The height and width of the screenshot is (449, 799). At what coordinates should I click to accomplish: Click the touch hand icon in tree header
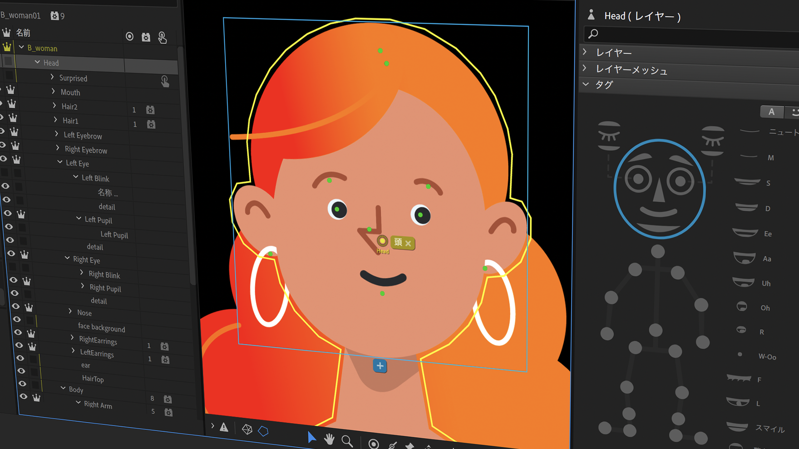[162, 38]
